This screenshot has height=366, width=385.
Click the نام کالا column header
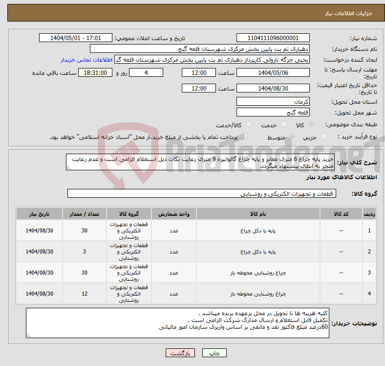(x=258, y=214)
